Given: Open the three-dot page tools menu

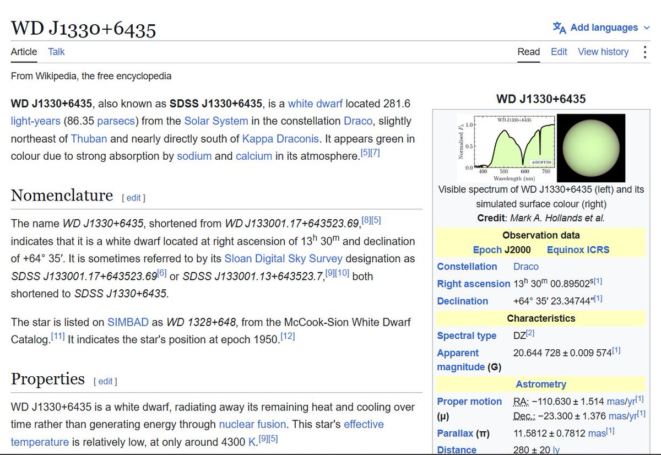Looking at the screenshot, I should point(645,52).
